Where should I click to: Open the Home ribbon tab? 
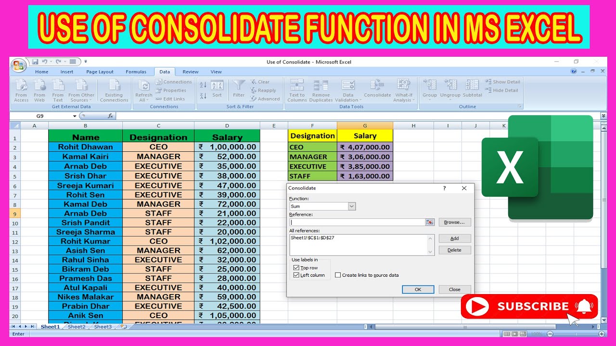pyautogui.click(x=42, y=72)
